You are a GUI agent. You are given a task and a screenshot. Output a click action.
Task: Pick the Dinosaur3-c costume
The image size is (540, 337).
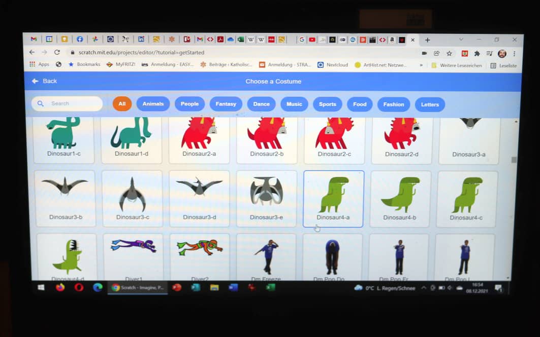[132, 198]
